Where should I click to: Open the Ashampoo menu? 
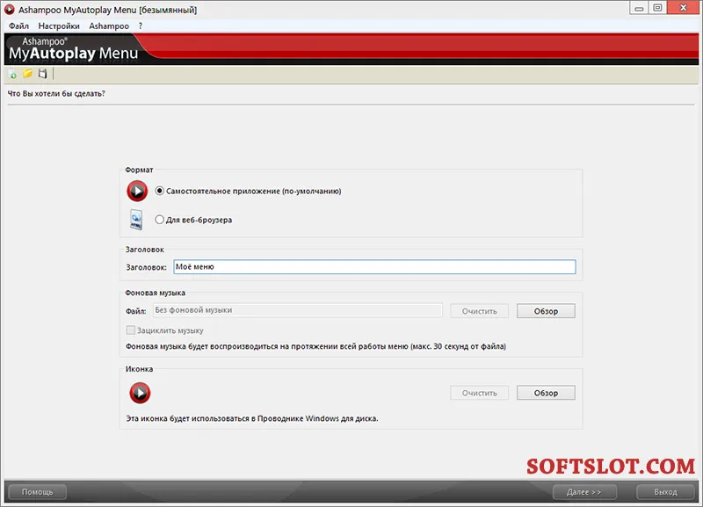click(x=109, y=26)
